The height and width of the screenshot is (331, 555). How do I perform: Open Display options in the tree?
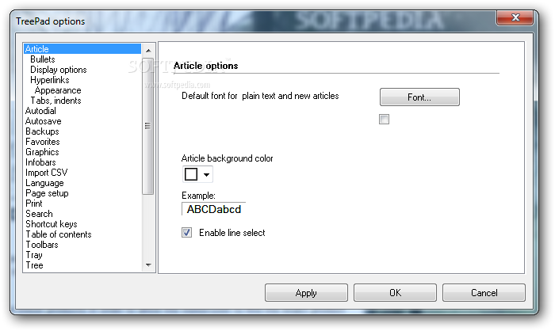point(59,70)
